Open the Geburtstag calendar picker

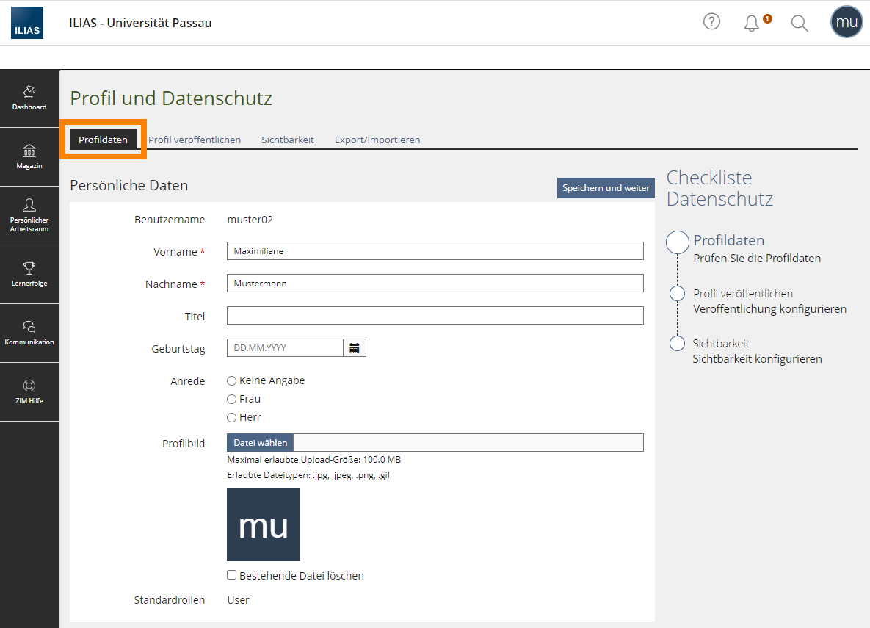pos(355,348)
